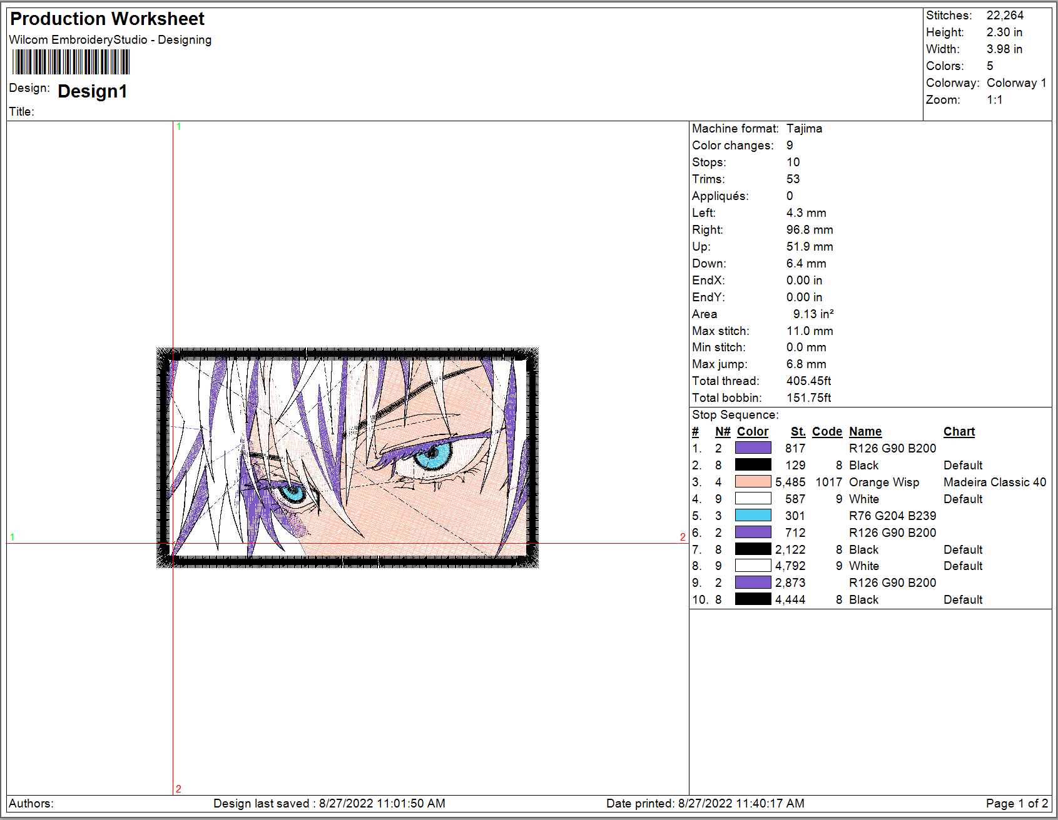Click the Production Worksheet heading

pos(108,19)
